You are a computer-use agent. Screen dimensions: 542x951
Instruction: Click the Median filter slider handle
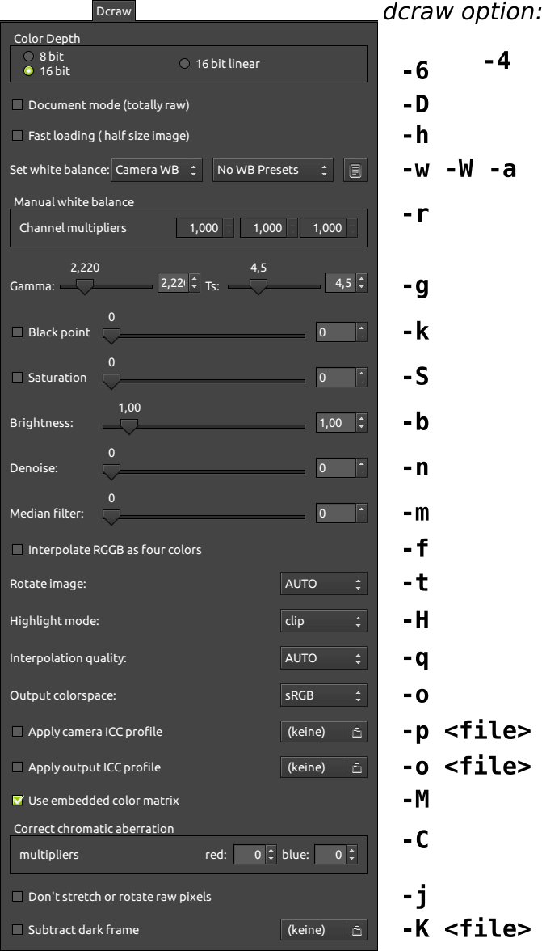point(111,516)
